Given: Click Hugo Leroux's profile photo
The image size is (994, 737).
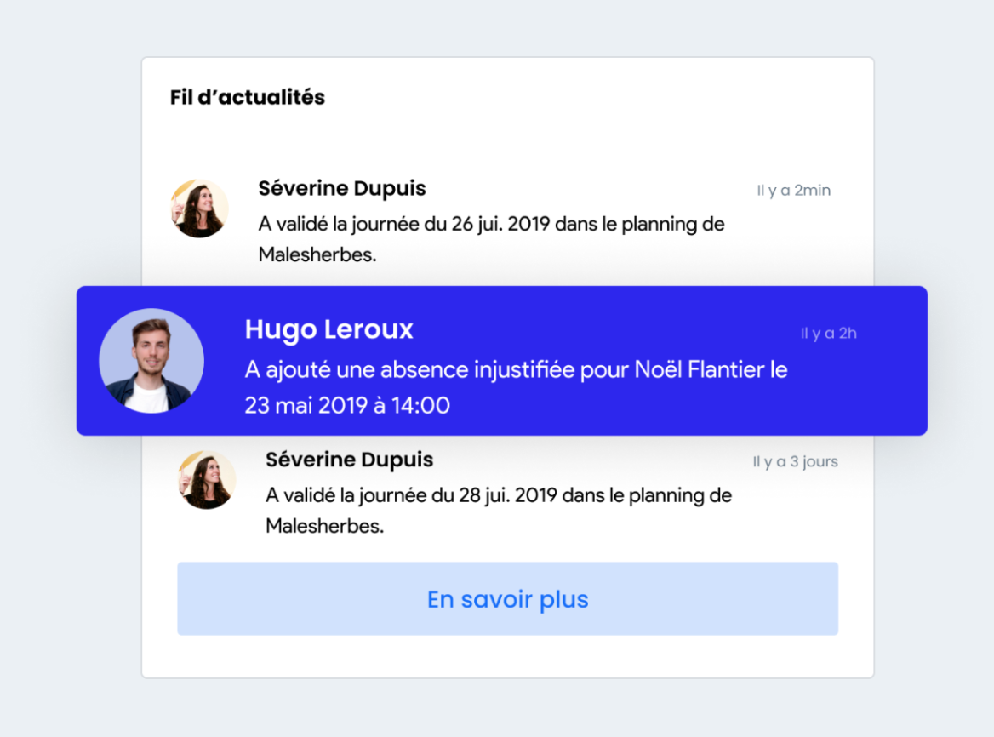Looking at the screenshot, I should tap(151, 361).
